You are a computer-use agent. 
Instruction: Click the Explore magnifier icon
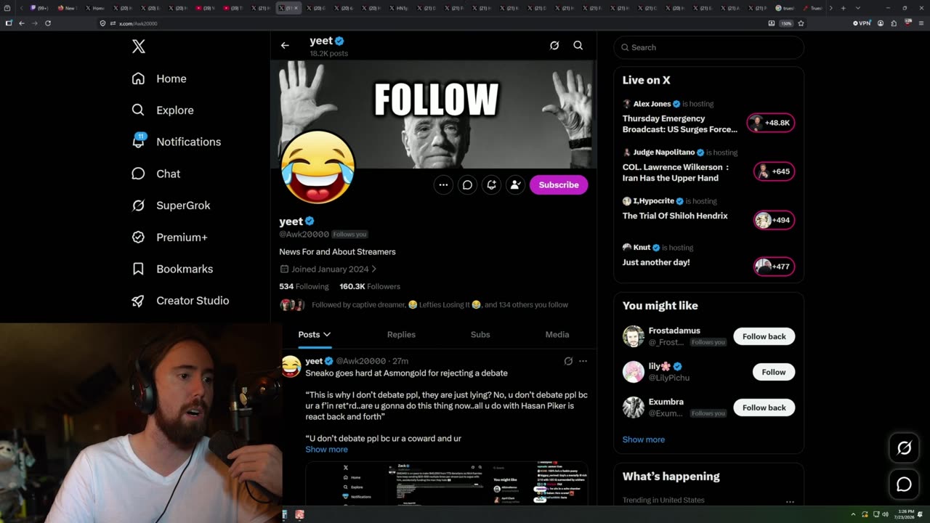click(x=138, y=110)
